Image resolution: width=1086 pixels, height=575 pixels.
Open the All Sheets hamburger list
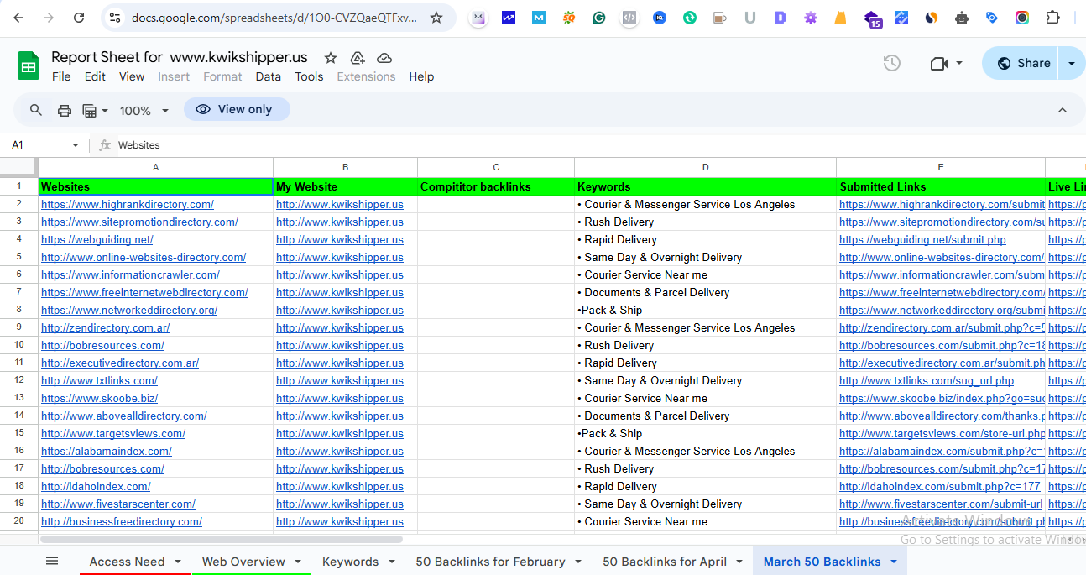click(52, 562)
